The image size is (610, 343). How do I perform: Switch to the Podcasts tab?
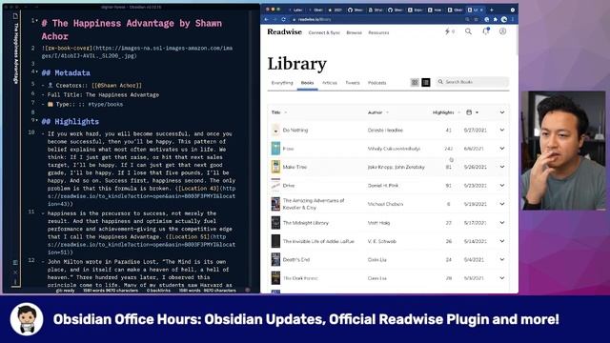pyautogui.click(x=377, y=83)
